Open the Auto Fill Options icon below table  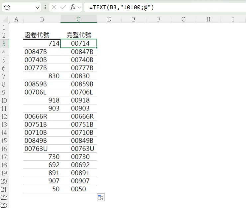pyautogui.click(x=101, y=197)
